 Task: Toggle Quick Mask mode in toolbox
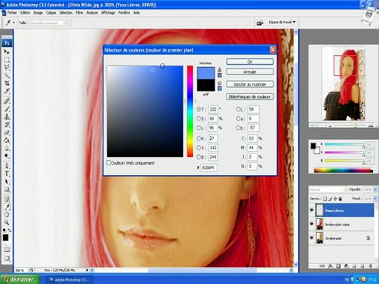point(7,250)
